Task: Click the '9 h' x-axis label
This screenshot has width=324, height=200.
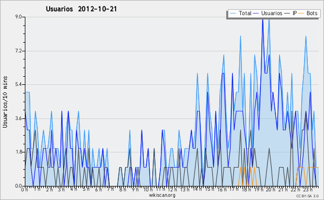Action: tap(135, 190)
